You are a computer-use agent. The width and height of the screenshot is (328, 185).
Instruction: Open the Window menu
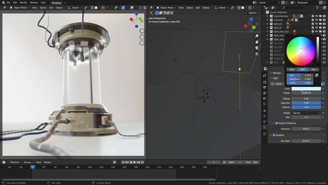click(34, 3)
